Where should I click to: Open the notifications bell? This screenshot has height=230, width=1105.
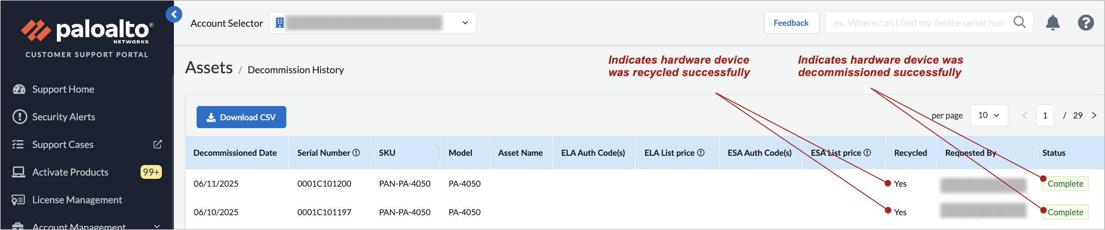pos(1053,23)
